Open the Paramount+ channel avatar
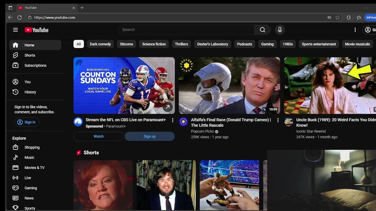Image resolution: width=376 pixels, height=211 pixels. [78, 122]
